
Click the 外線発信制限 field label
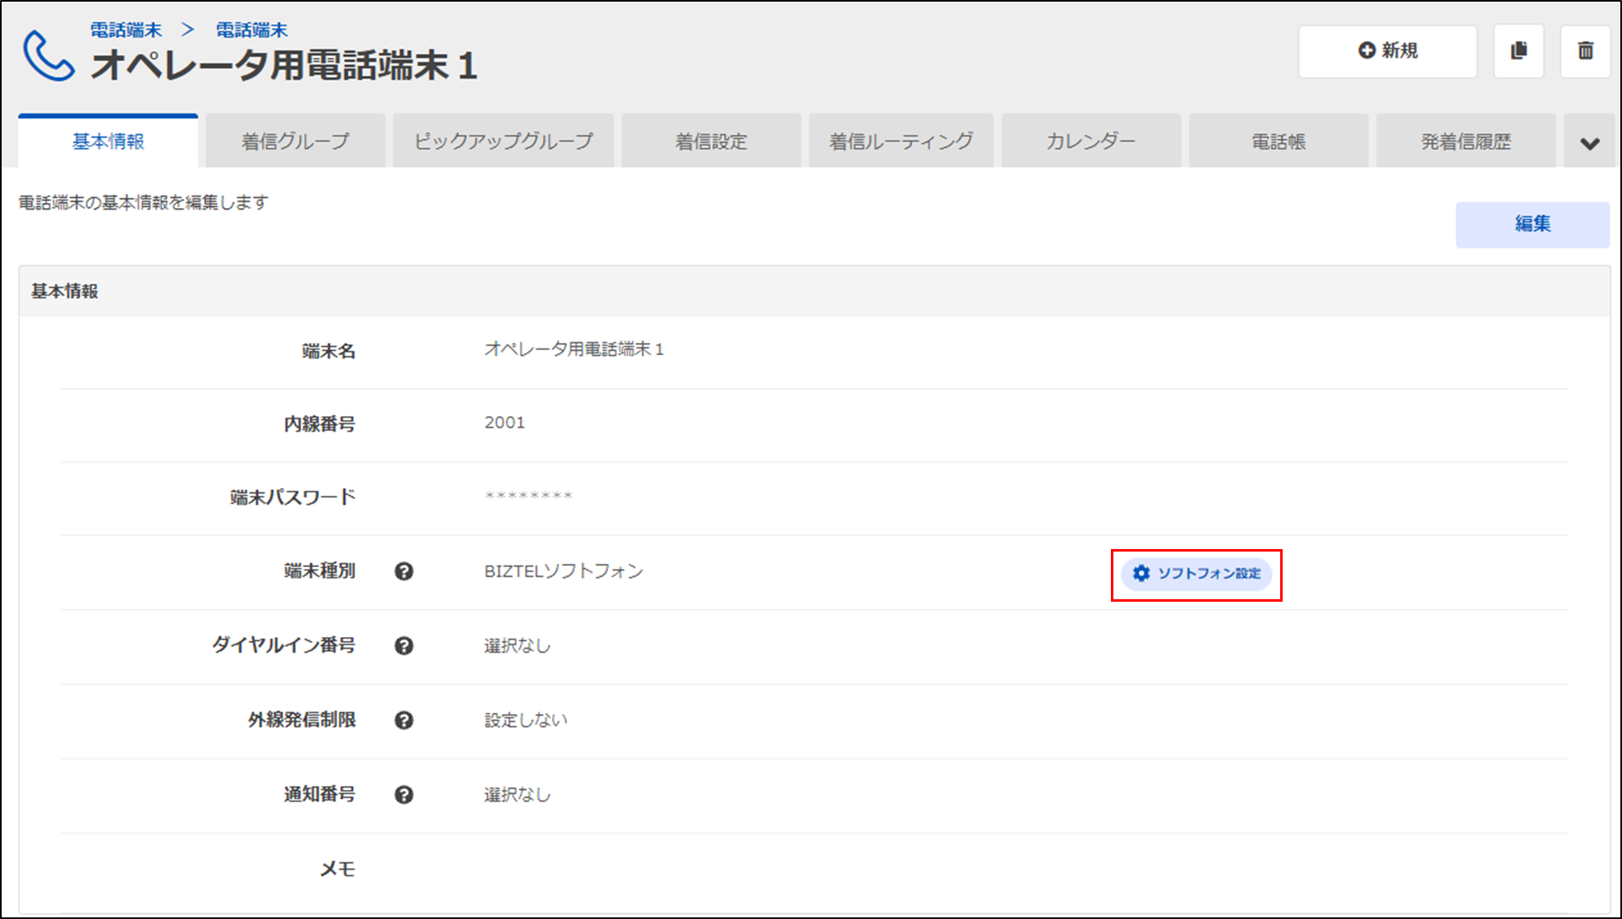tap(302, 720)
